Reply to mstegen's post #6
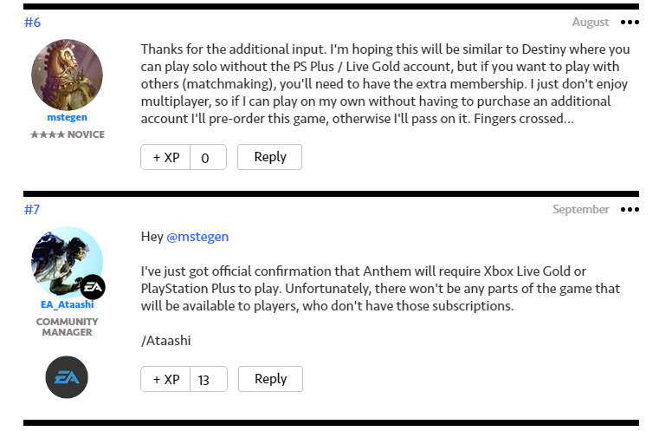Screen dimensions: 659x431 coord(270,157)
